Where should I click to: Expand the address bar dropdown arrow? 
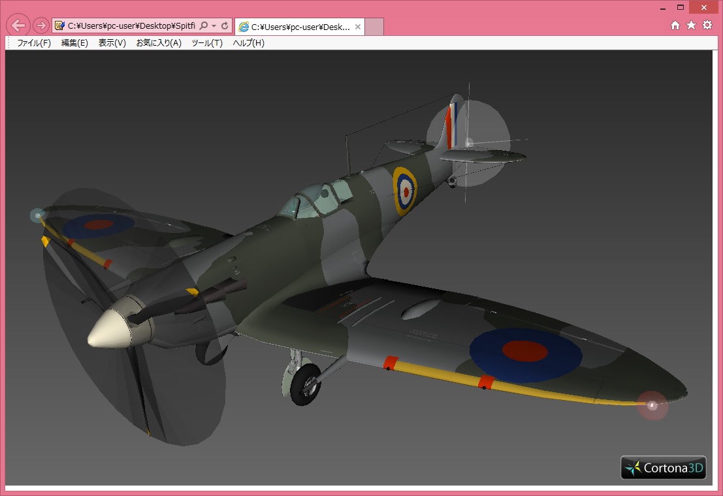coord(214,26)
